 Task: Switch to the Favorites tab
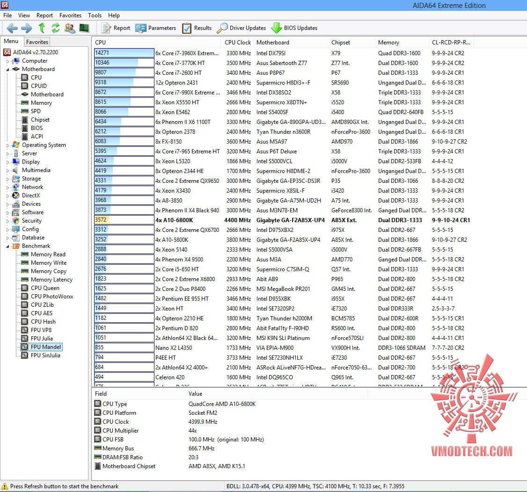point(37,42)
